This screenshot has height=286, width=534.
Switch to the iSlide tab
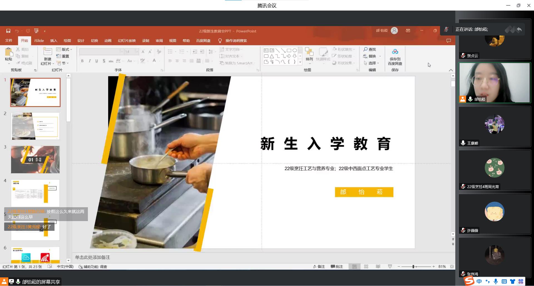click(39, 41)
